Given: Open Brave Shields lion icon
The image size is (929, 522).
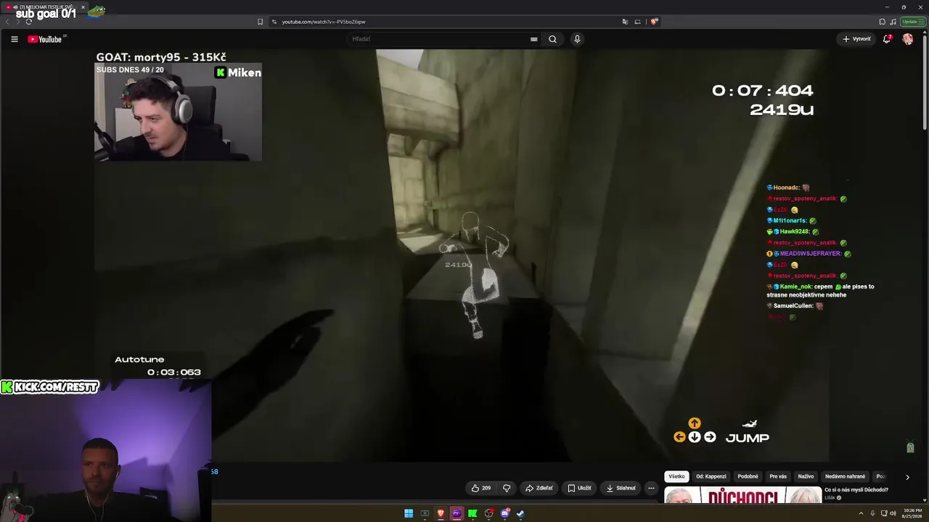Looking at the screenshot, I should point(654,22).
